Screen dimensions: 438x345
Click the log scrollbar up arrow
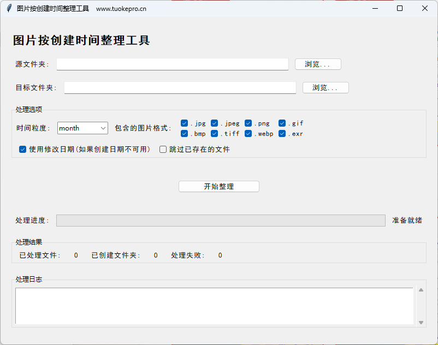(x=421, y=290)
